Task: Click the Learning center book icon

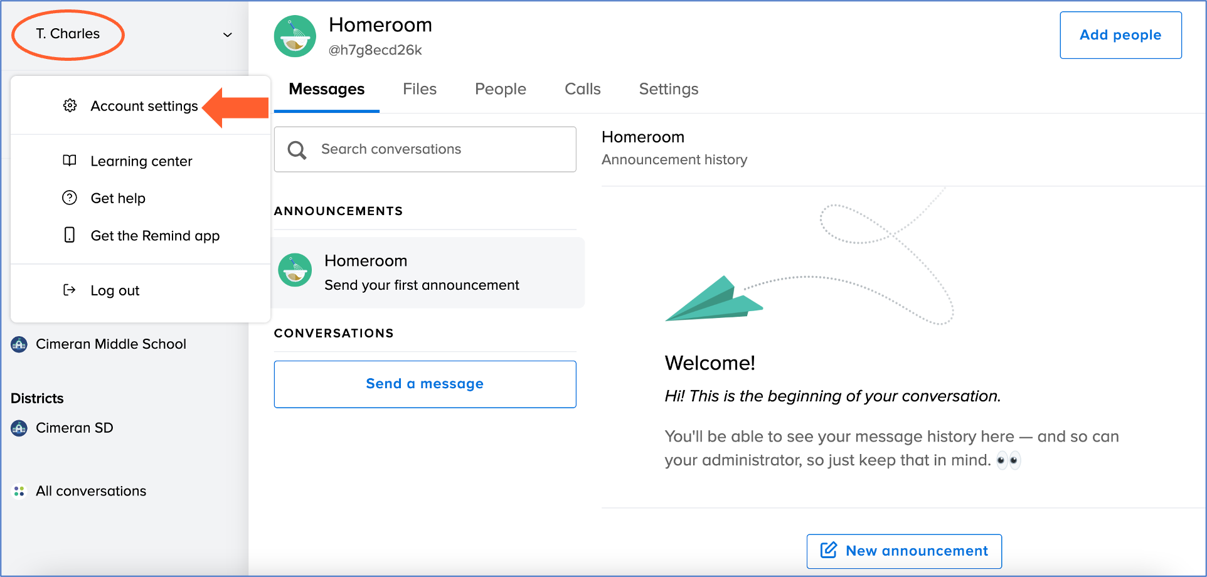Action: click(x=70, y=161)
